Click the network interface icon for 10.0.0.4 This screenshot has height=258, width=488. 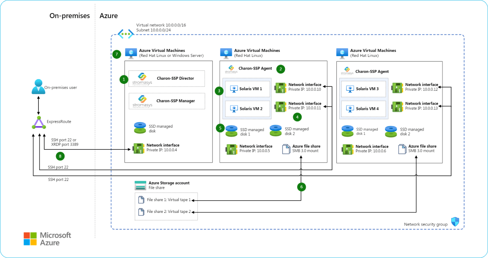point(139,148)
